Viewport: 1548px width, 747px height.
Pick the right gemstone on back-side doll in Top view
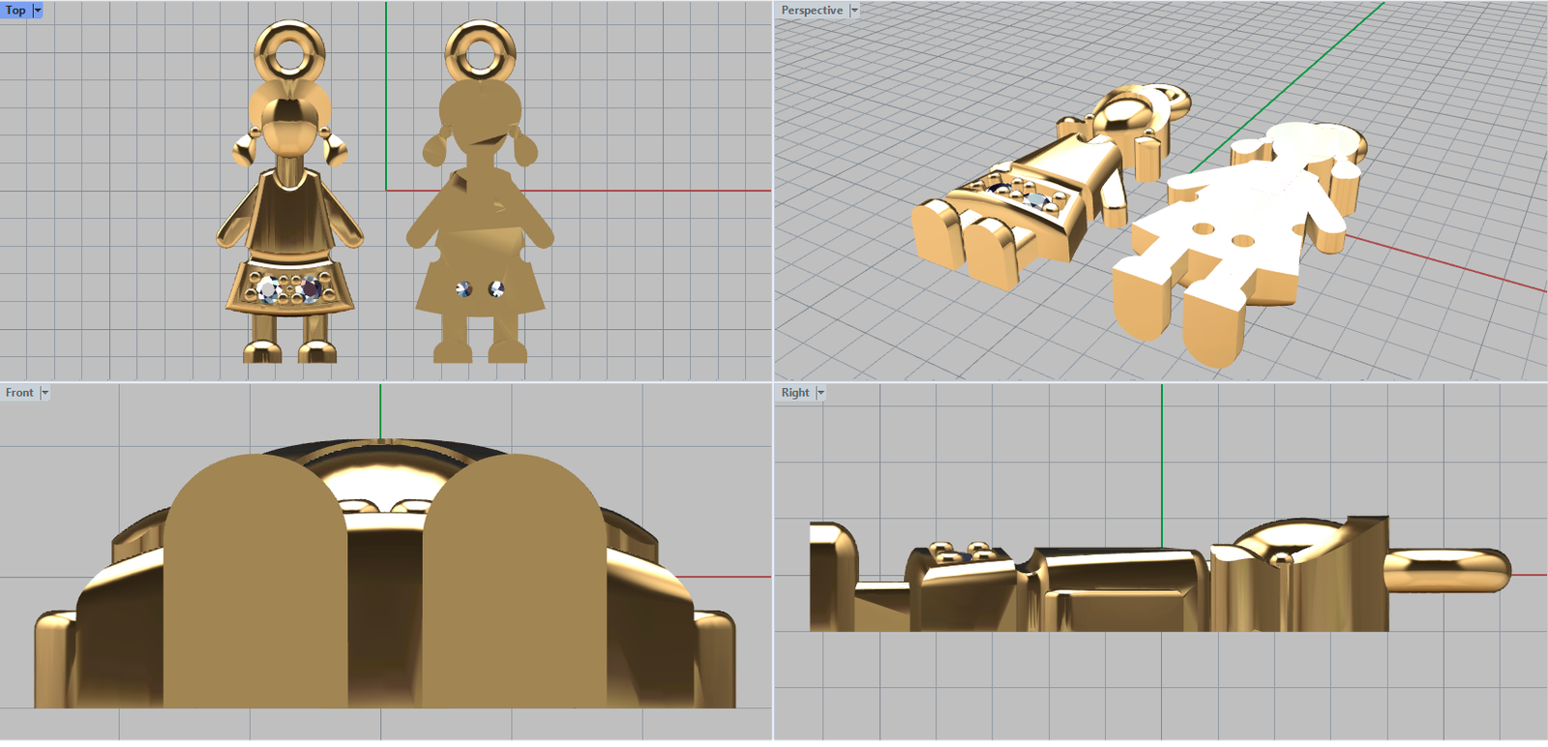[x=496, y=288]
